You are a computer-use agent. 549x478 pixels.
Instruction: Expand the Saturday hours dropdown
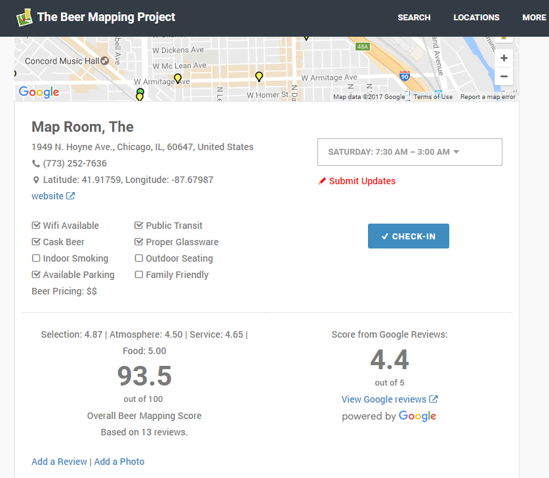pyautogui.click(x=410, y=152)
